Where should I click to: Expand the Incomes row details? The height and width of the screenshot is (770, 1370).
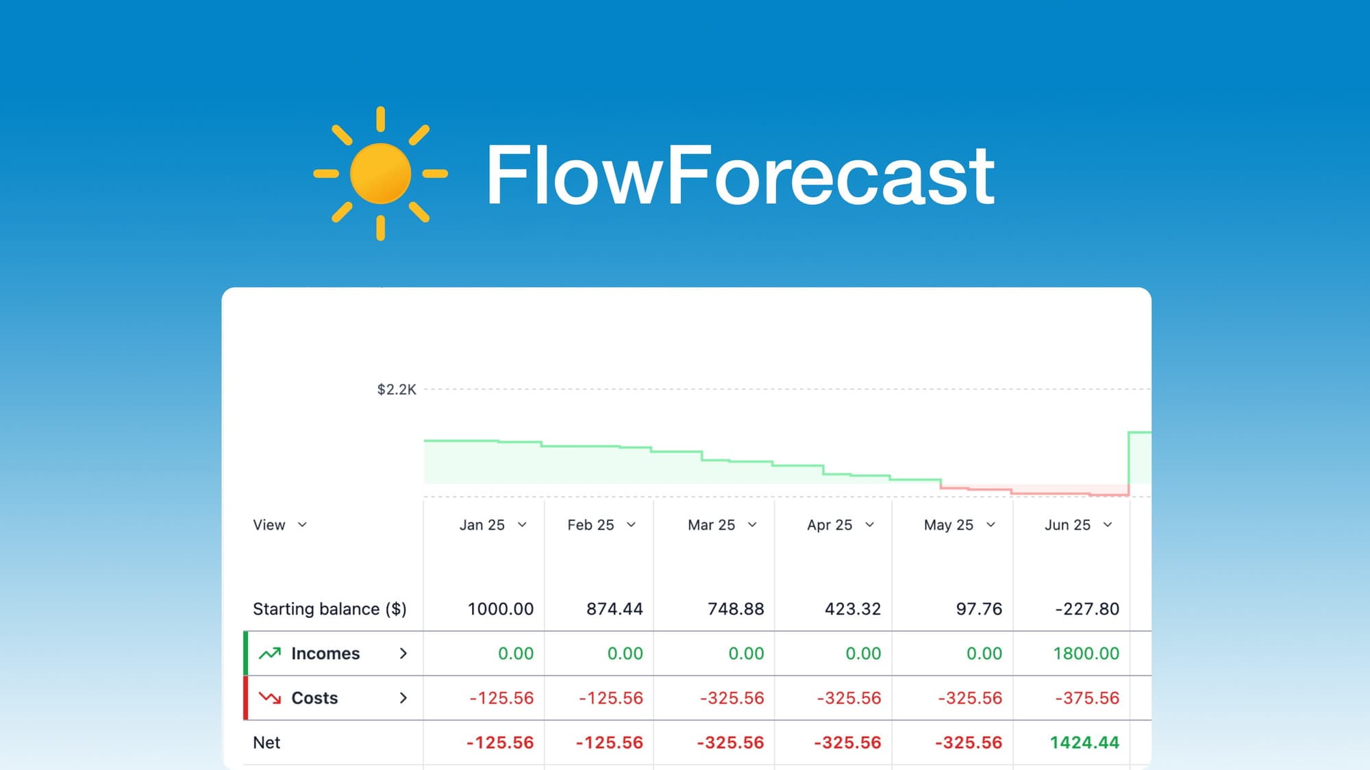point(403,653)
